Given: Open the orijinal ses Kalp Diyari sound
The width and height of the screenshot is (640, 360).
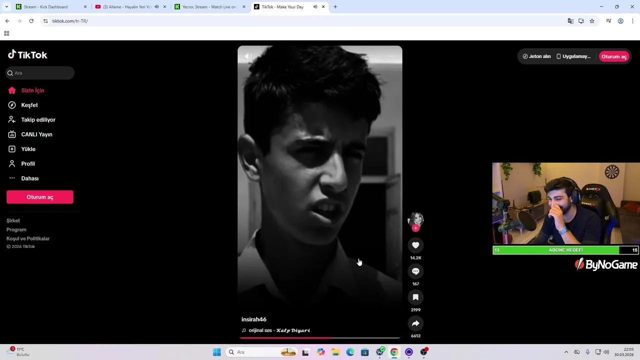Looking at the screenshot, I should tap(276, 330).
